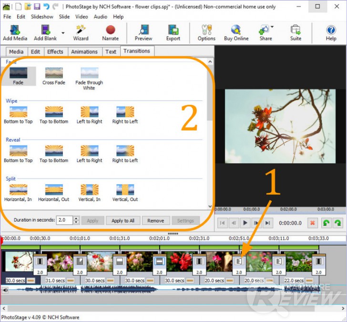Click the Go to End playback button
Screen dimensions: 347x322
(268, 223)
